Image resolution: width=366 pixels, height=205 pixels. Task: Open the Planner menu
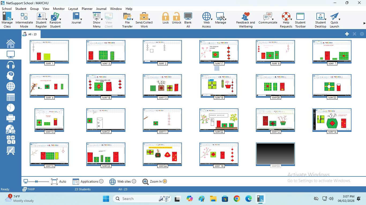(x=87, y=9)
